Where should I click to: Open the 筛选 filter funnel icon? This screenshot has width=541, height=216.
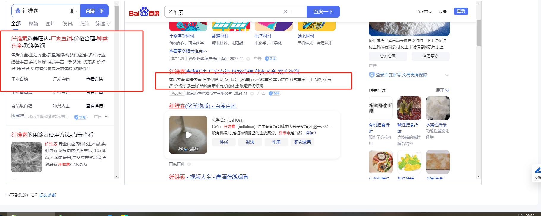click(x=108, y=23)
